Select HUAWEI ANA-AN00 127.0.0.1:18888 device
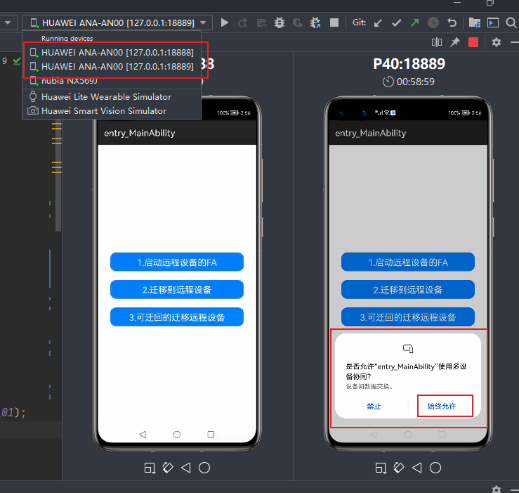This screenshot has height=493, width=519. [117, 52]
